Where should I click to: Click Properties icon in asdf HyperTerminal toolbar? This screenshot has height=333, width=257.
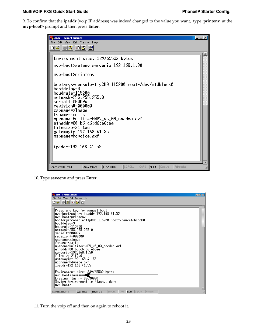click(x=83, y=202)
